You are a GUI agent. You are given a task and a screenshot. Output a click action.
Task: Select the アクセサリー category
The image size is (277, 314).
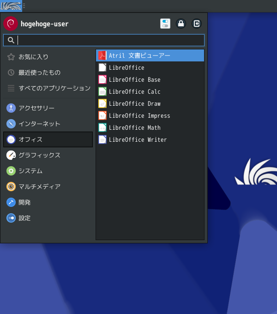click(x=48, y=108)
